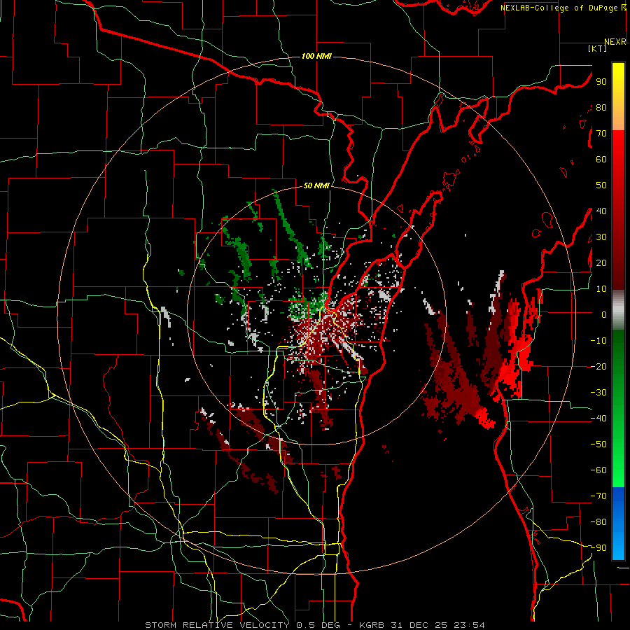Screen dimensions: 630x630
Task: Click the -30 knot scale value
Action: point(598,393)
